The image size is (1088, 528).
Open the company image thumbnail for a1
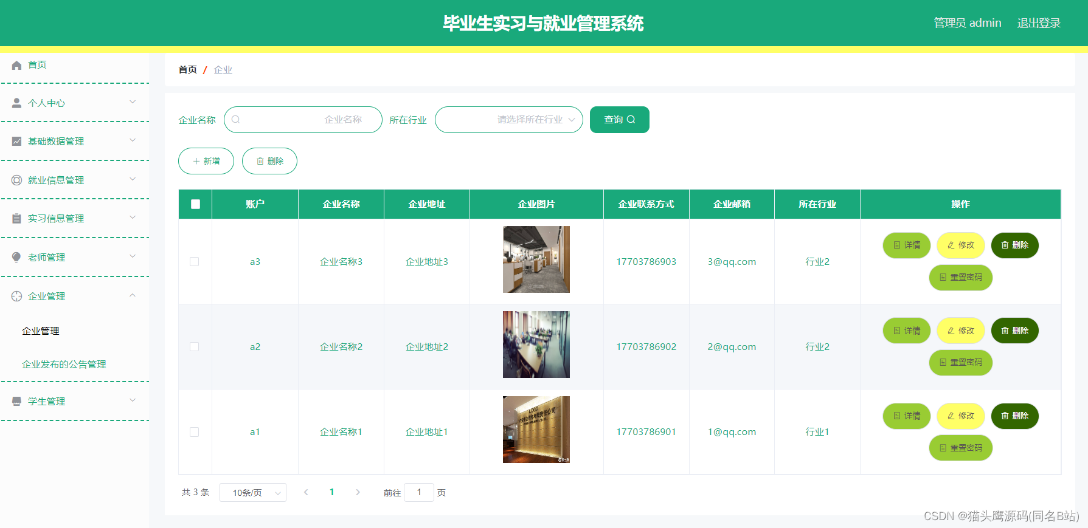click(x=536, y=430)
